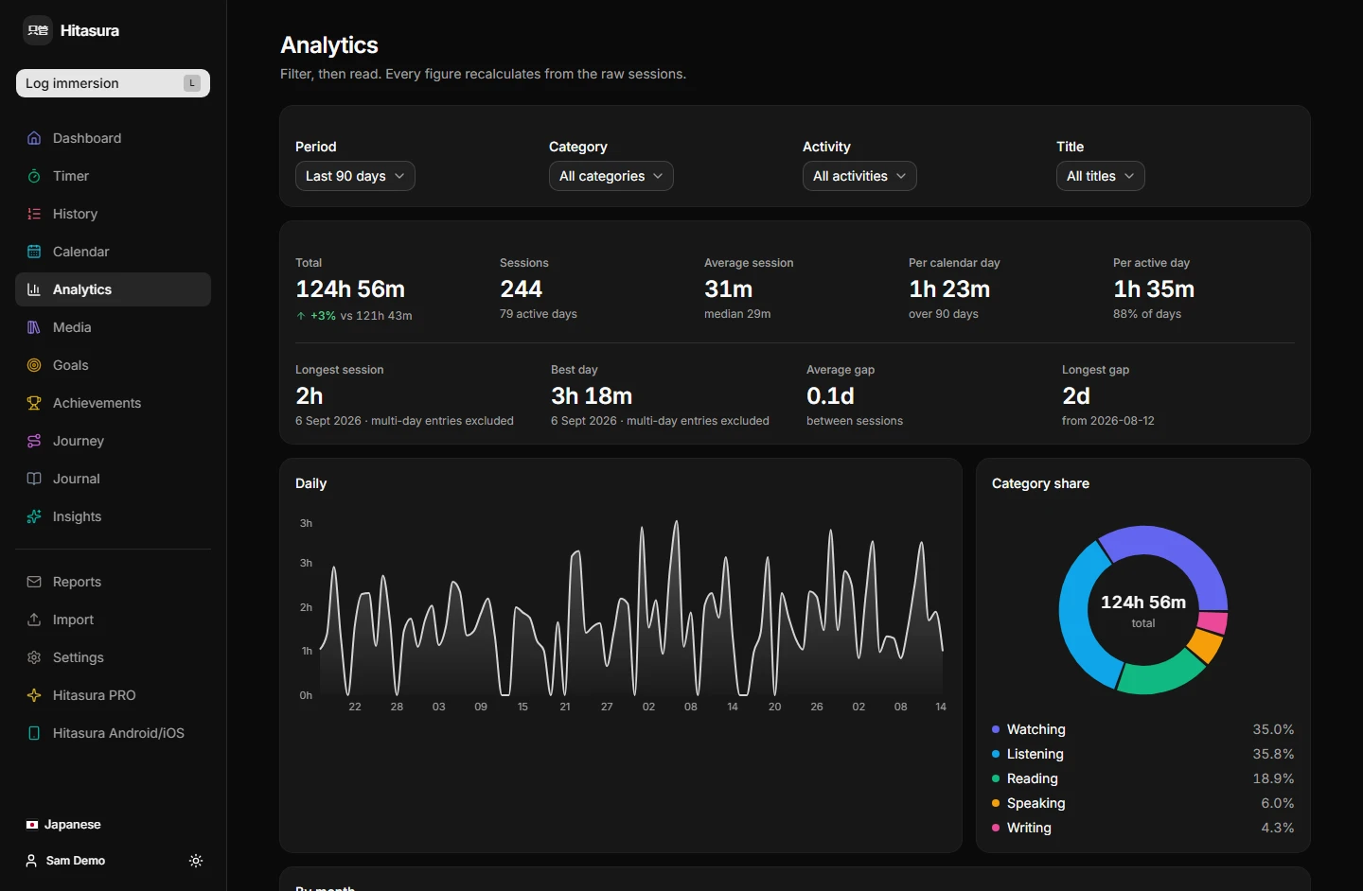
Task: Click the Import sidebar item
Action: coord(113,620)
